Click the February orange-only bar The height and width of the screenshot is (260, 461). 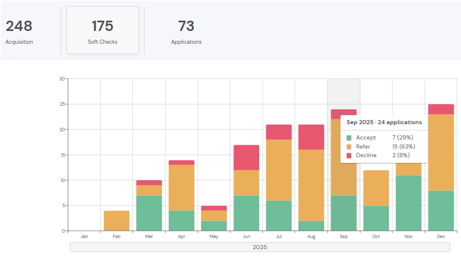pyautogui.click(x=116, y=220)
